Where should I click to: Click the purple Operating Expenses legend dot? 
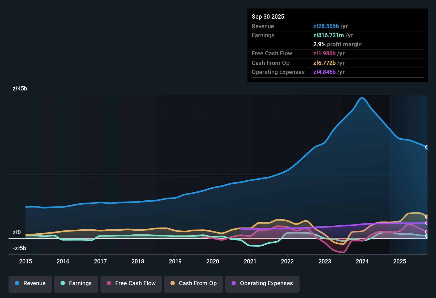pos(234,283)
